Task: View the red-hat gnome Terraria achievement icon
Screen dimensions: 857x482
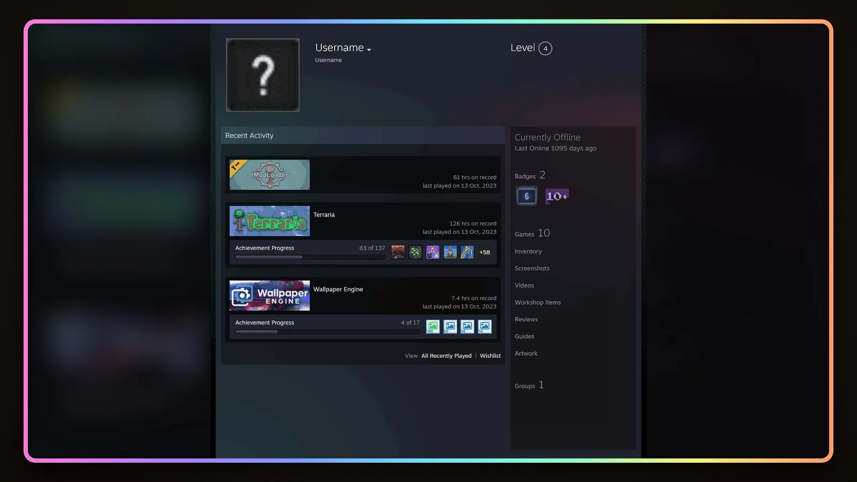Action: (x=450, y=252)
